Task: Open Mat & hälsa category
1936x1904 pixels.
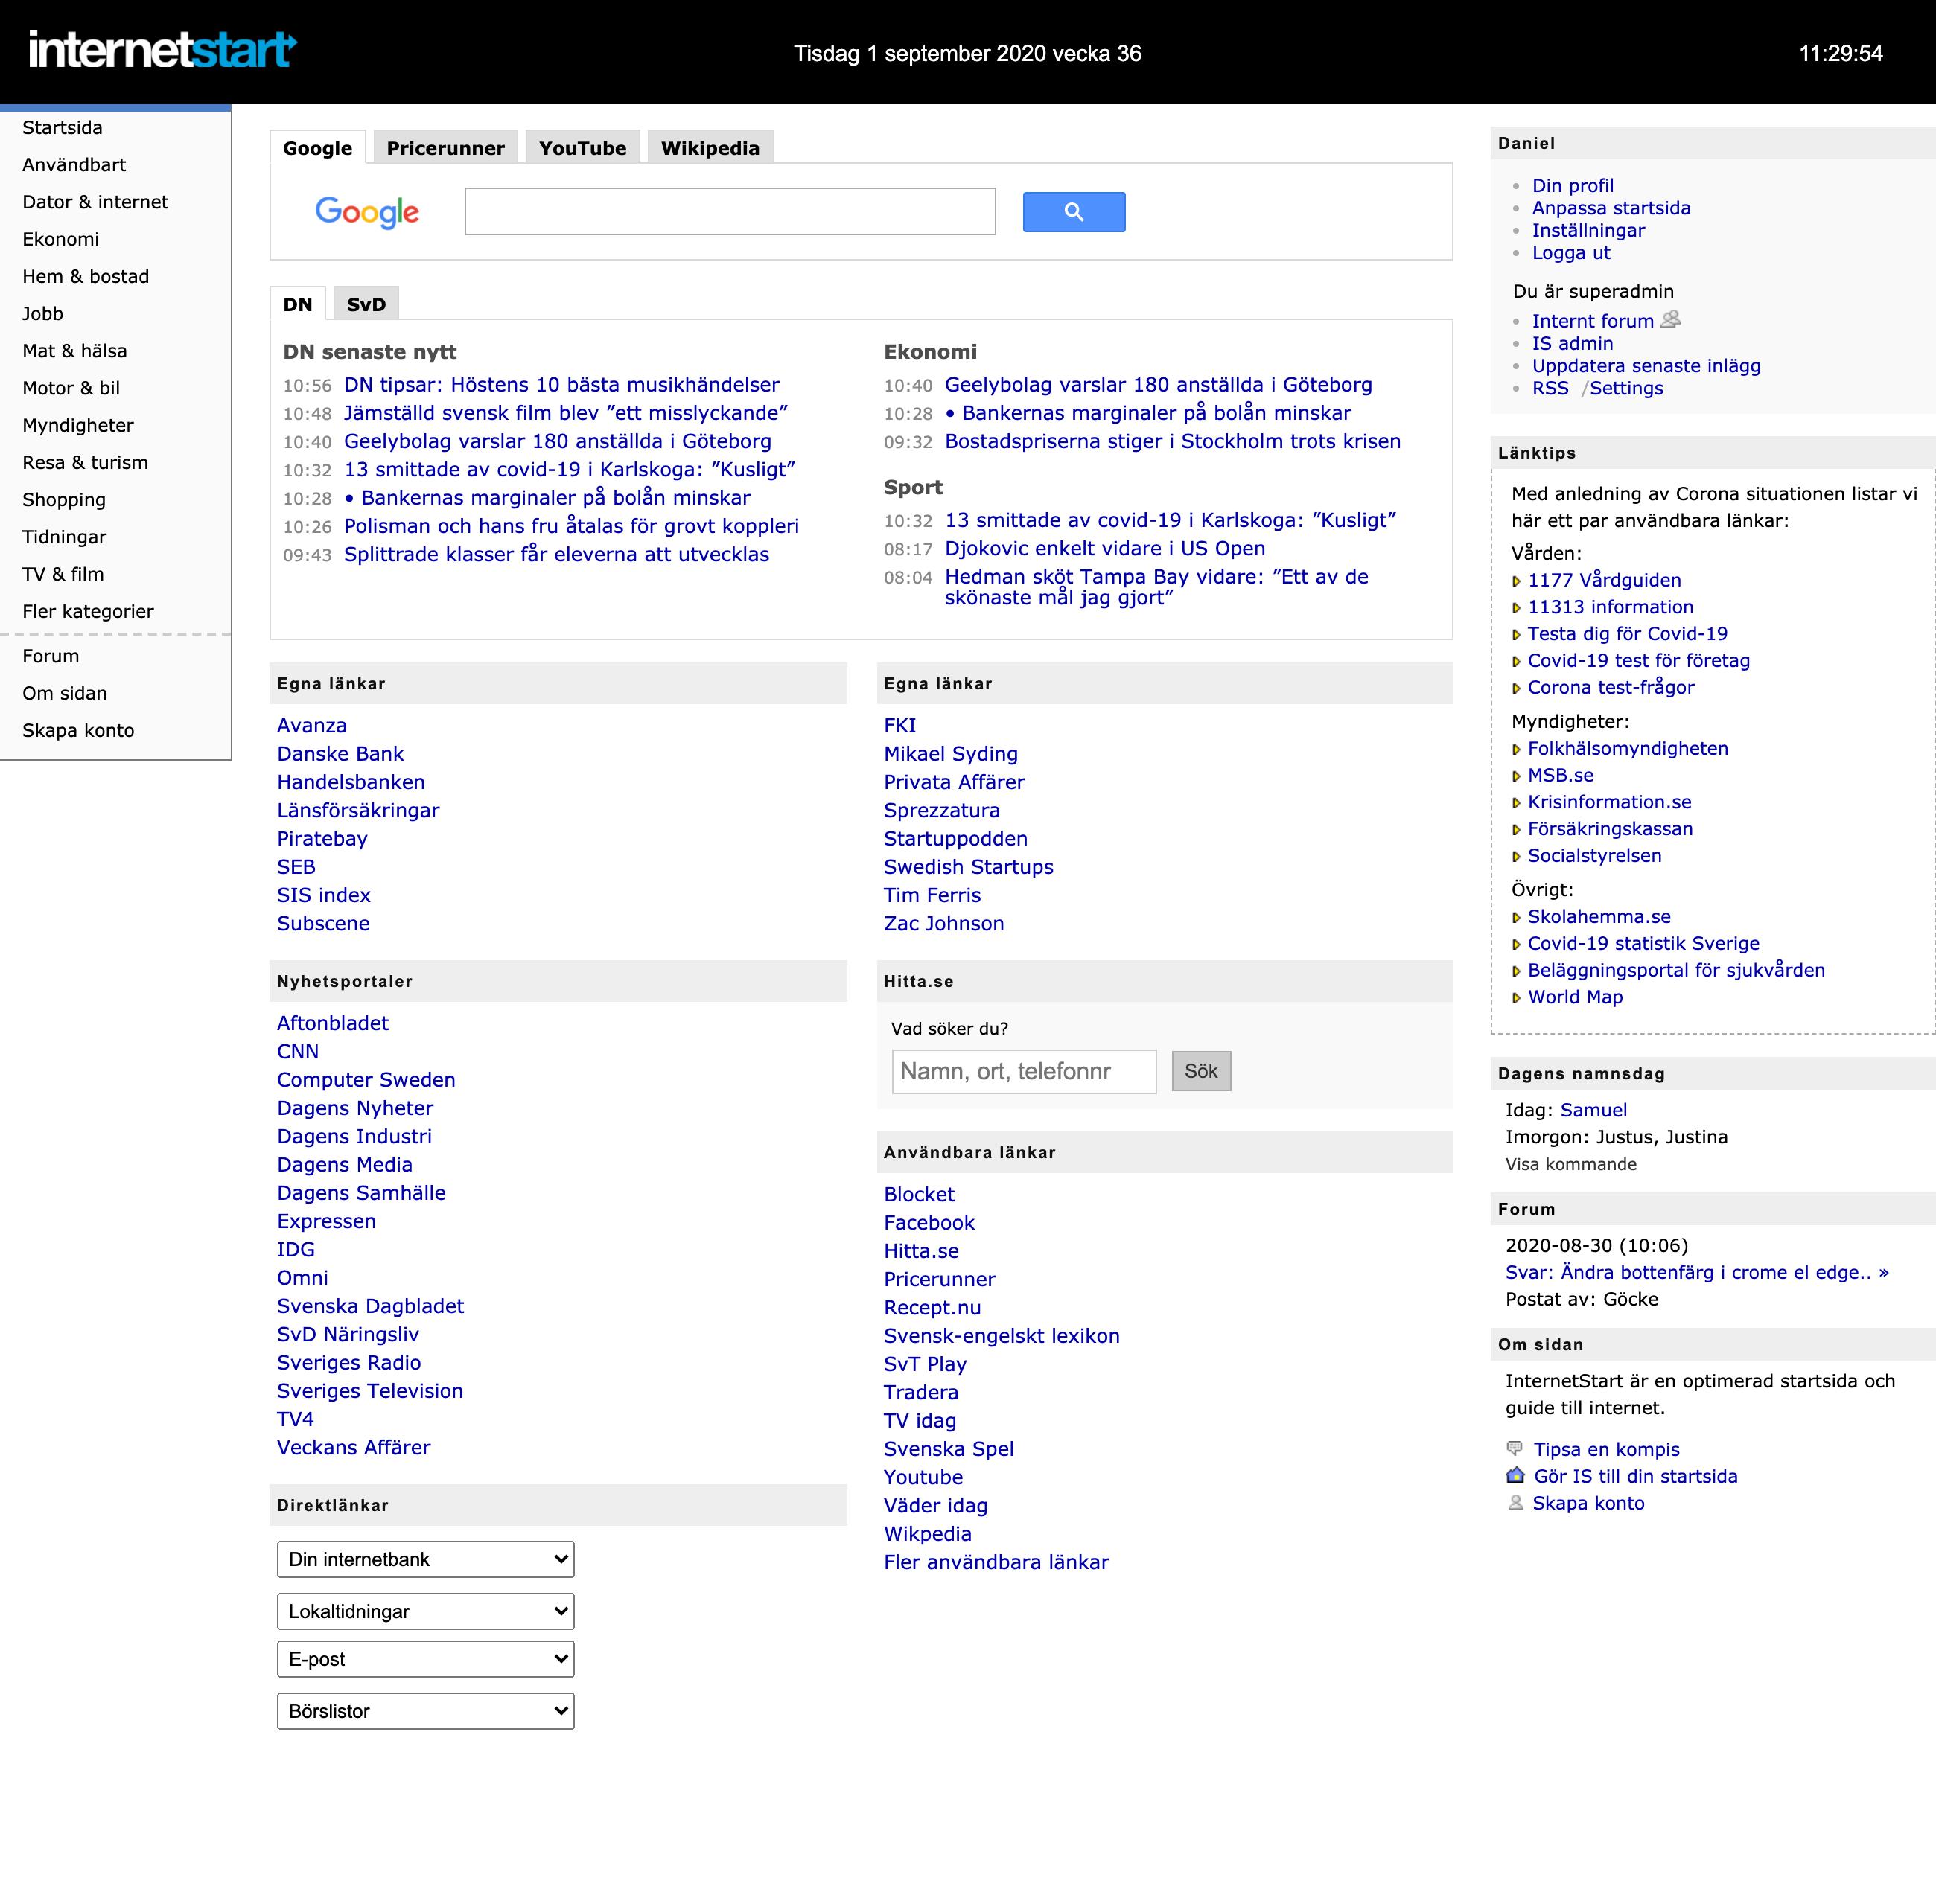Action: [x=75, y=351]
